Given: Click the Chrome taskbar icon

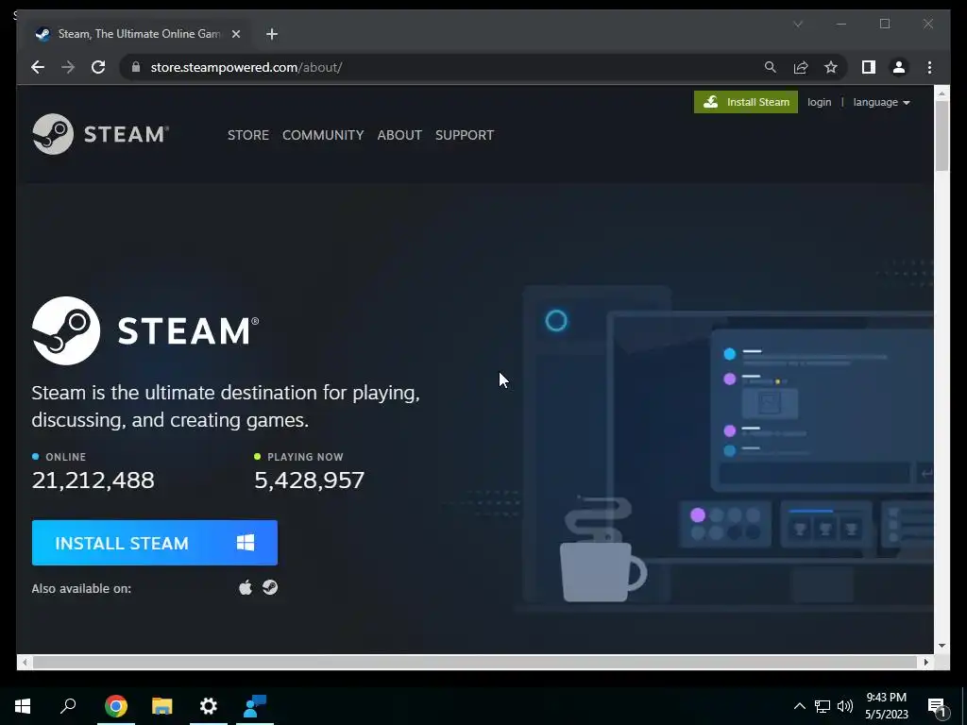Looking at the screenshot, I should (116, 706).
